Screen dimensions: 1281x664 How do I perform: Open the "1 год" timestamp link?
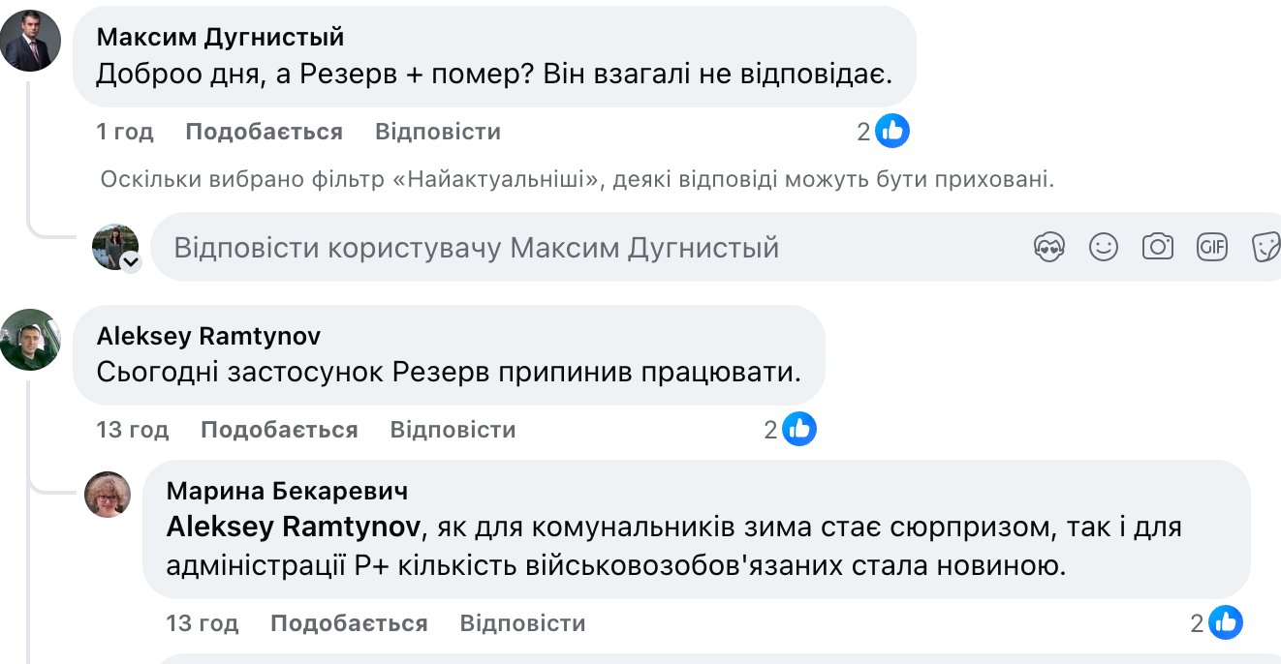click(123, 131)
